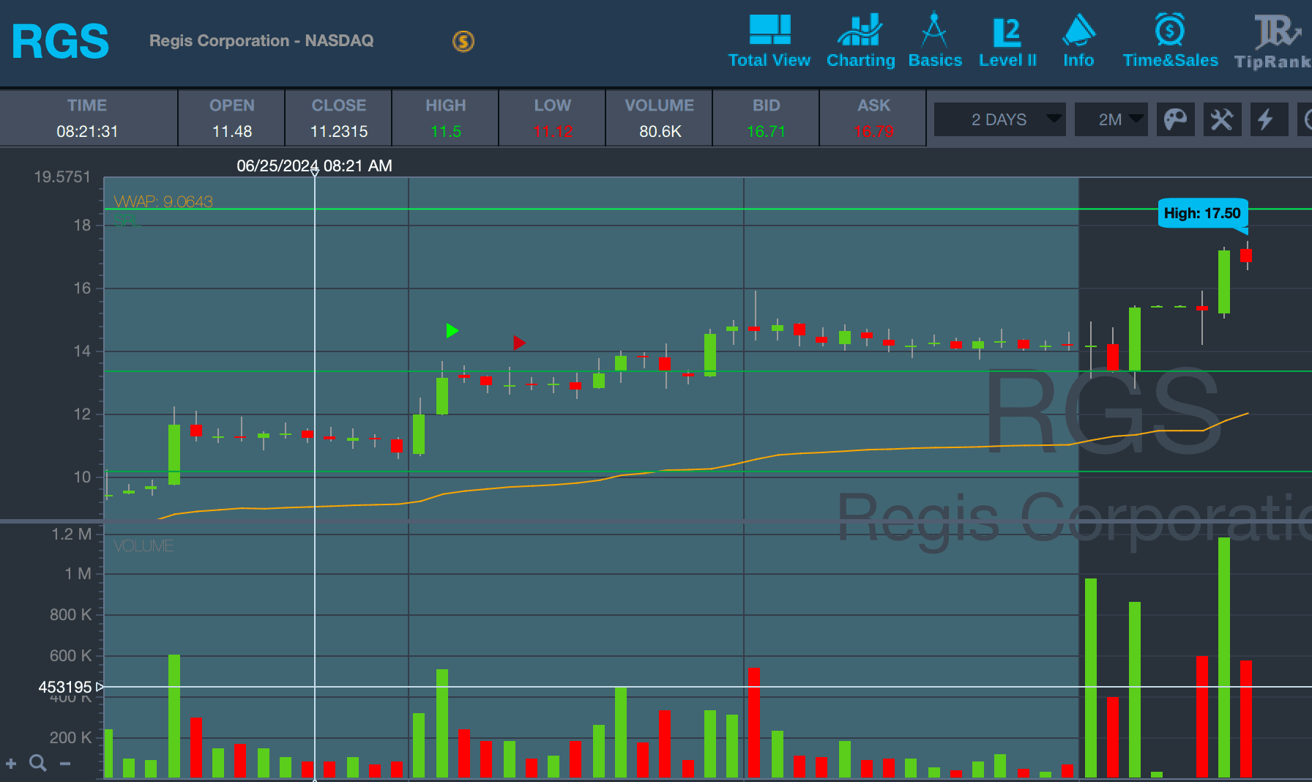
Task: Open the Charting view
Action: point(860,41)
